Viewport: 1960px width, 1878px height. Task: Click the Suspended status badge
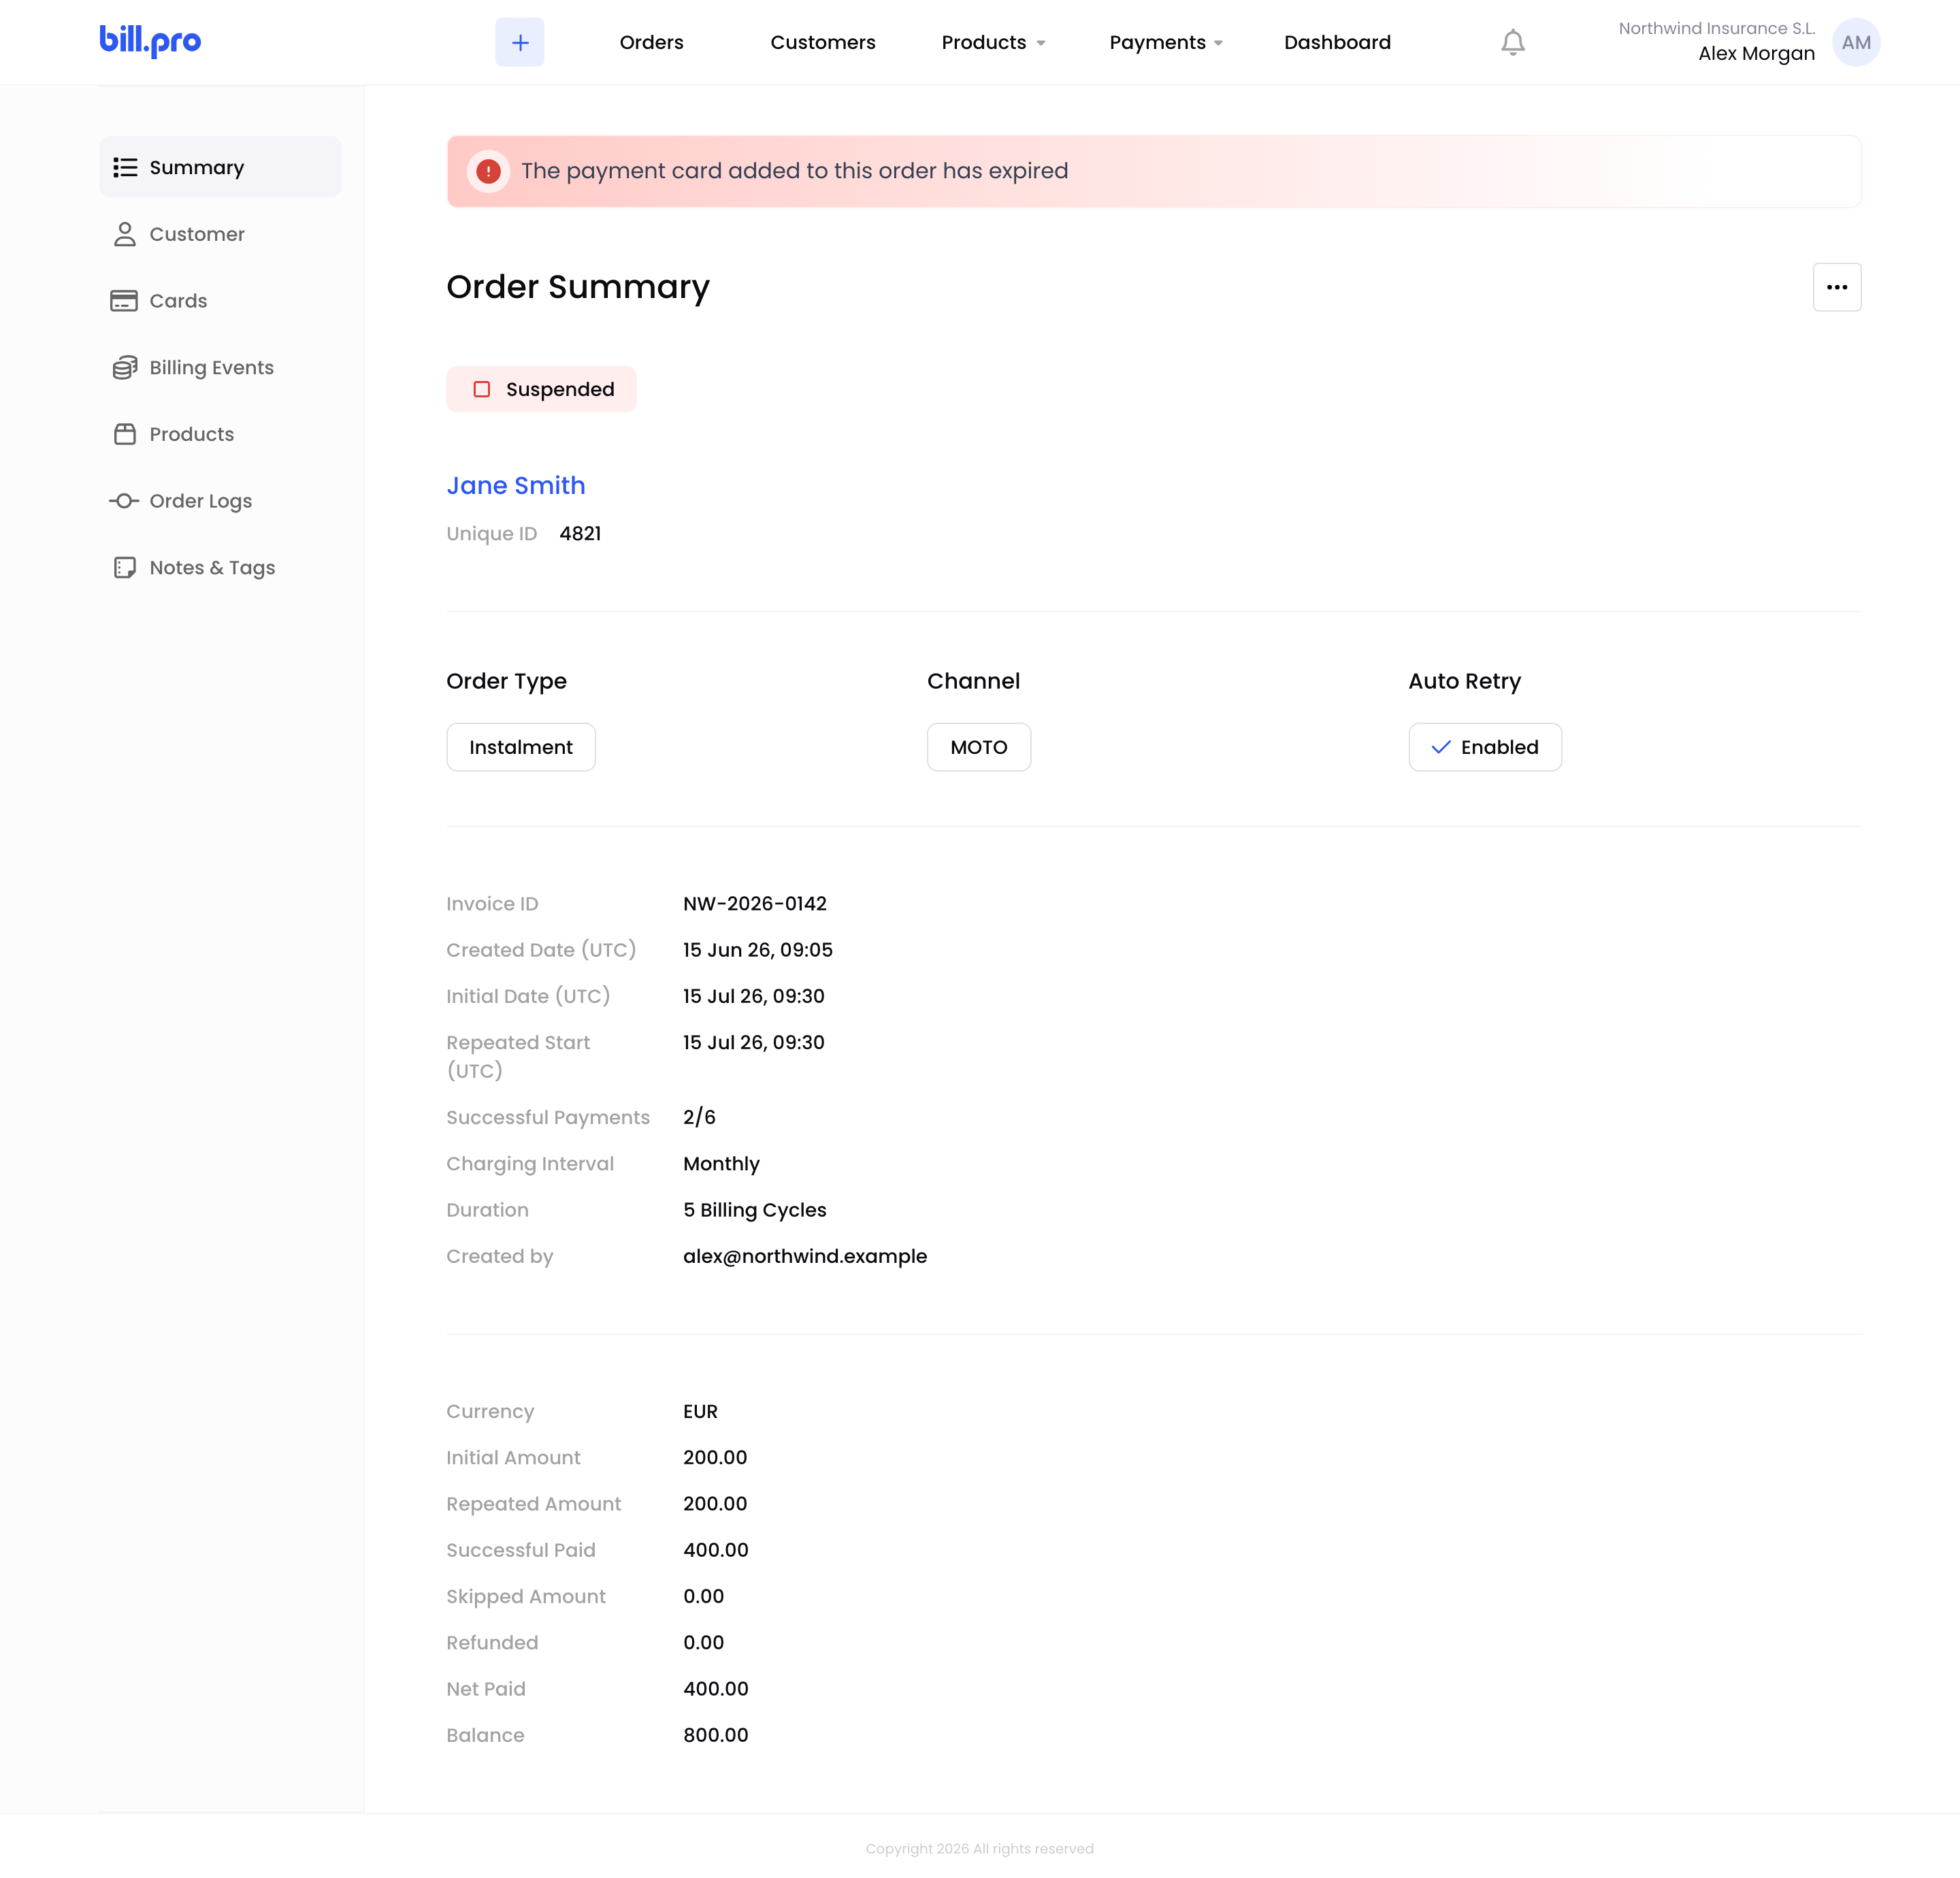[x=541, y=389]
